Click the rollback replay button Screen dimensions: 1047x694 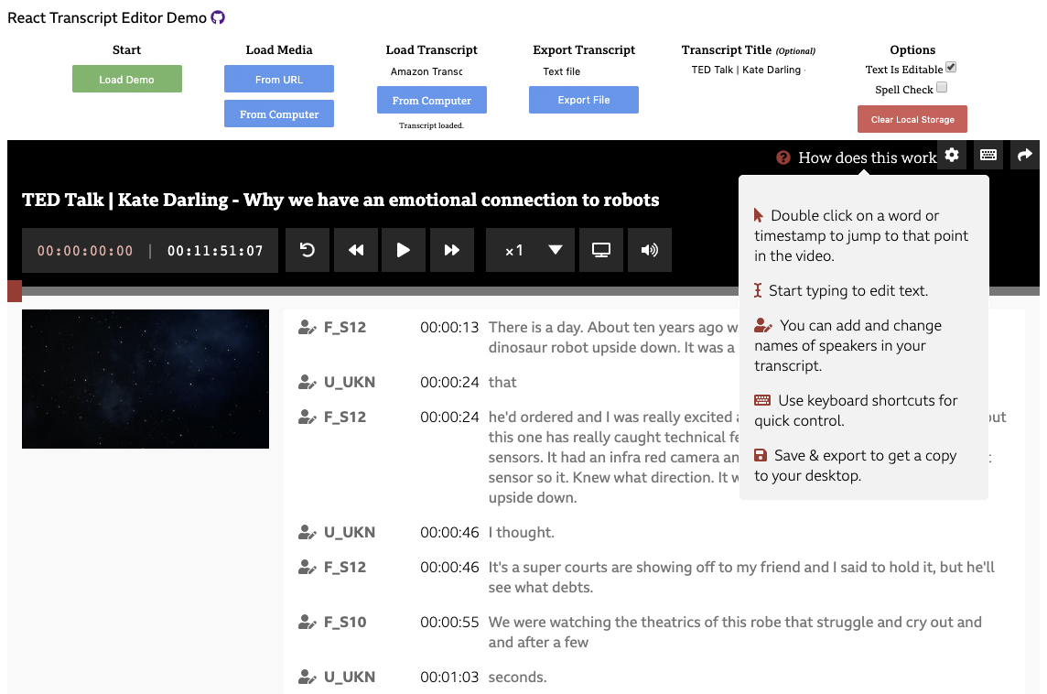click(308, 250)
